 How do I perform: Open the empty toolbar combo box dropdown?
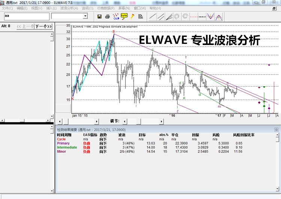[x=85, y=16]
